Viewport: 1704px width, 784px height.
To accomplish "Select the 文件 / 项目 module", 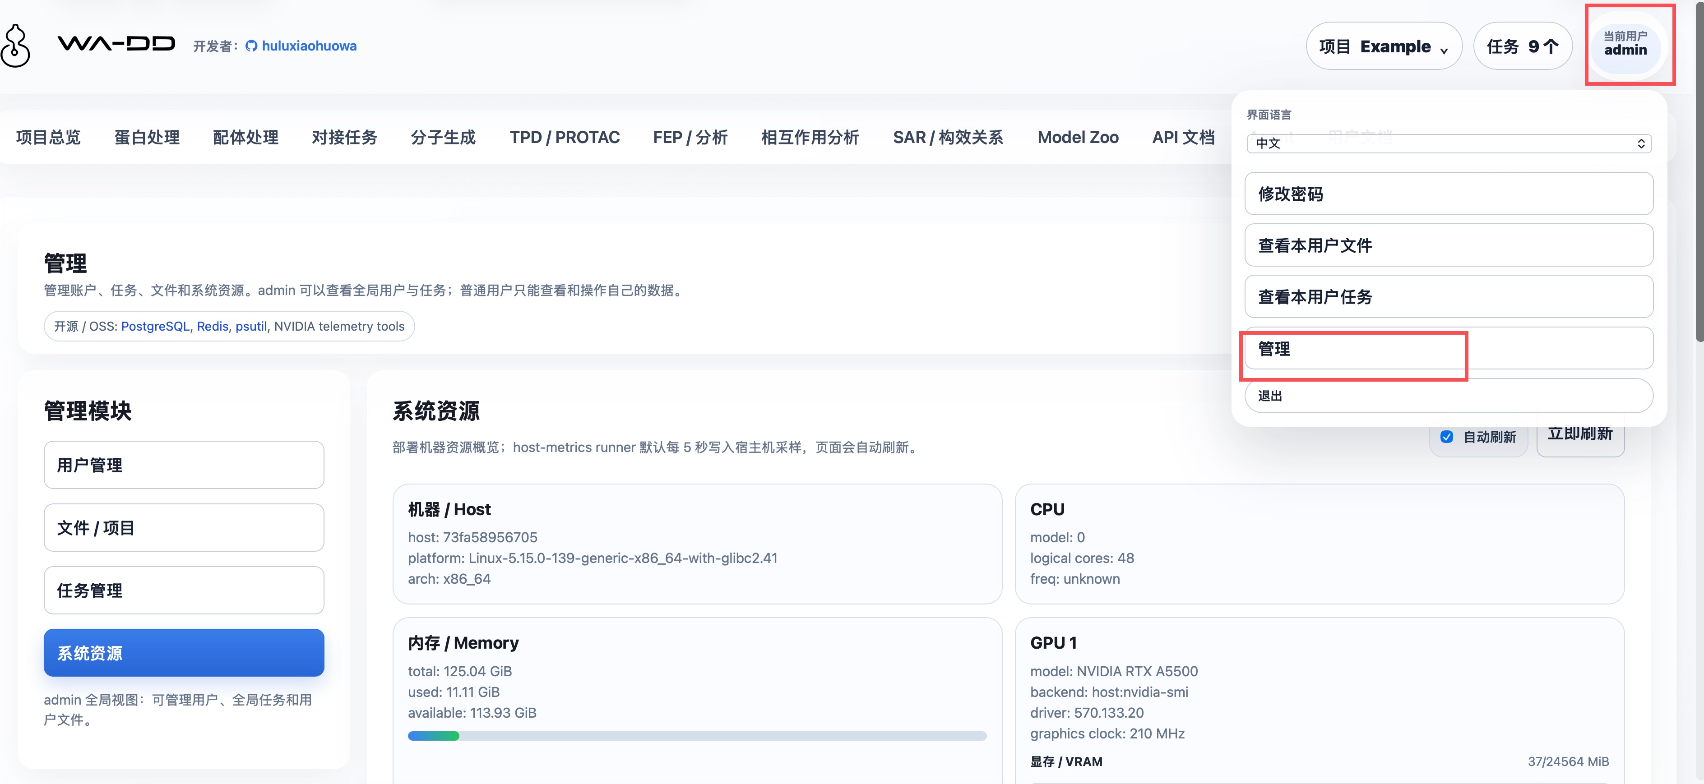I will click(x=184, y=527).
